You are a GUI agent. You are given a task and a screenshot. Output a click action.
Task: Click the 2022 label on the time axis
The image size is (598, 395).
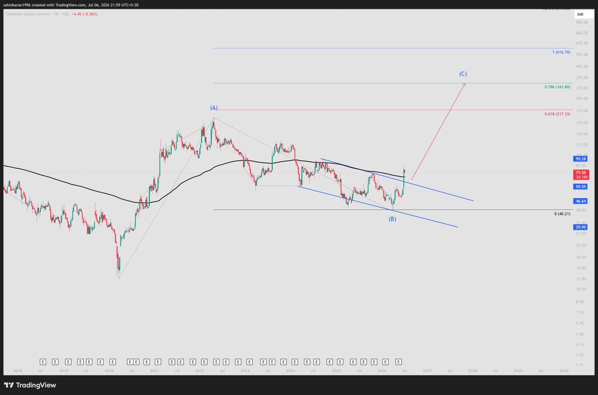(200, 371)
